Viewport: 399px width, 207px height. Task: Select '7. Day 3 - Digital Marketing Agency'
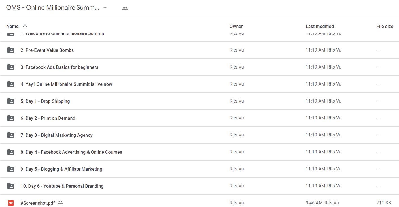point(57,135)
